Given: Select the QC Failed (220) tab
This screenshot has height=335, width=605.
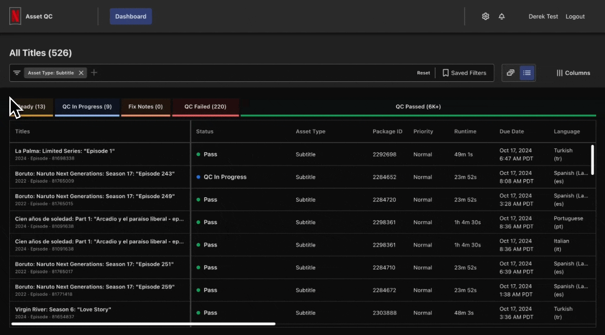Looking at the screenshot, I should 205,107.
